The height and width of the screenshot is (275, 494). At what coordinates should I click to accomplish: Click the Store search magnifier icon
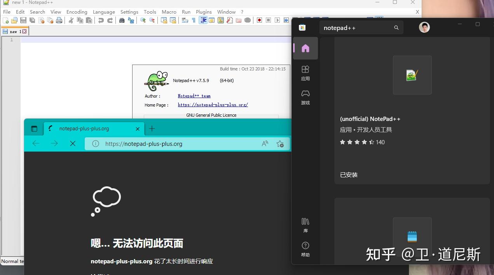(x=396, y=28)
